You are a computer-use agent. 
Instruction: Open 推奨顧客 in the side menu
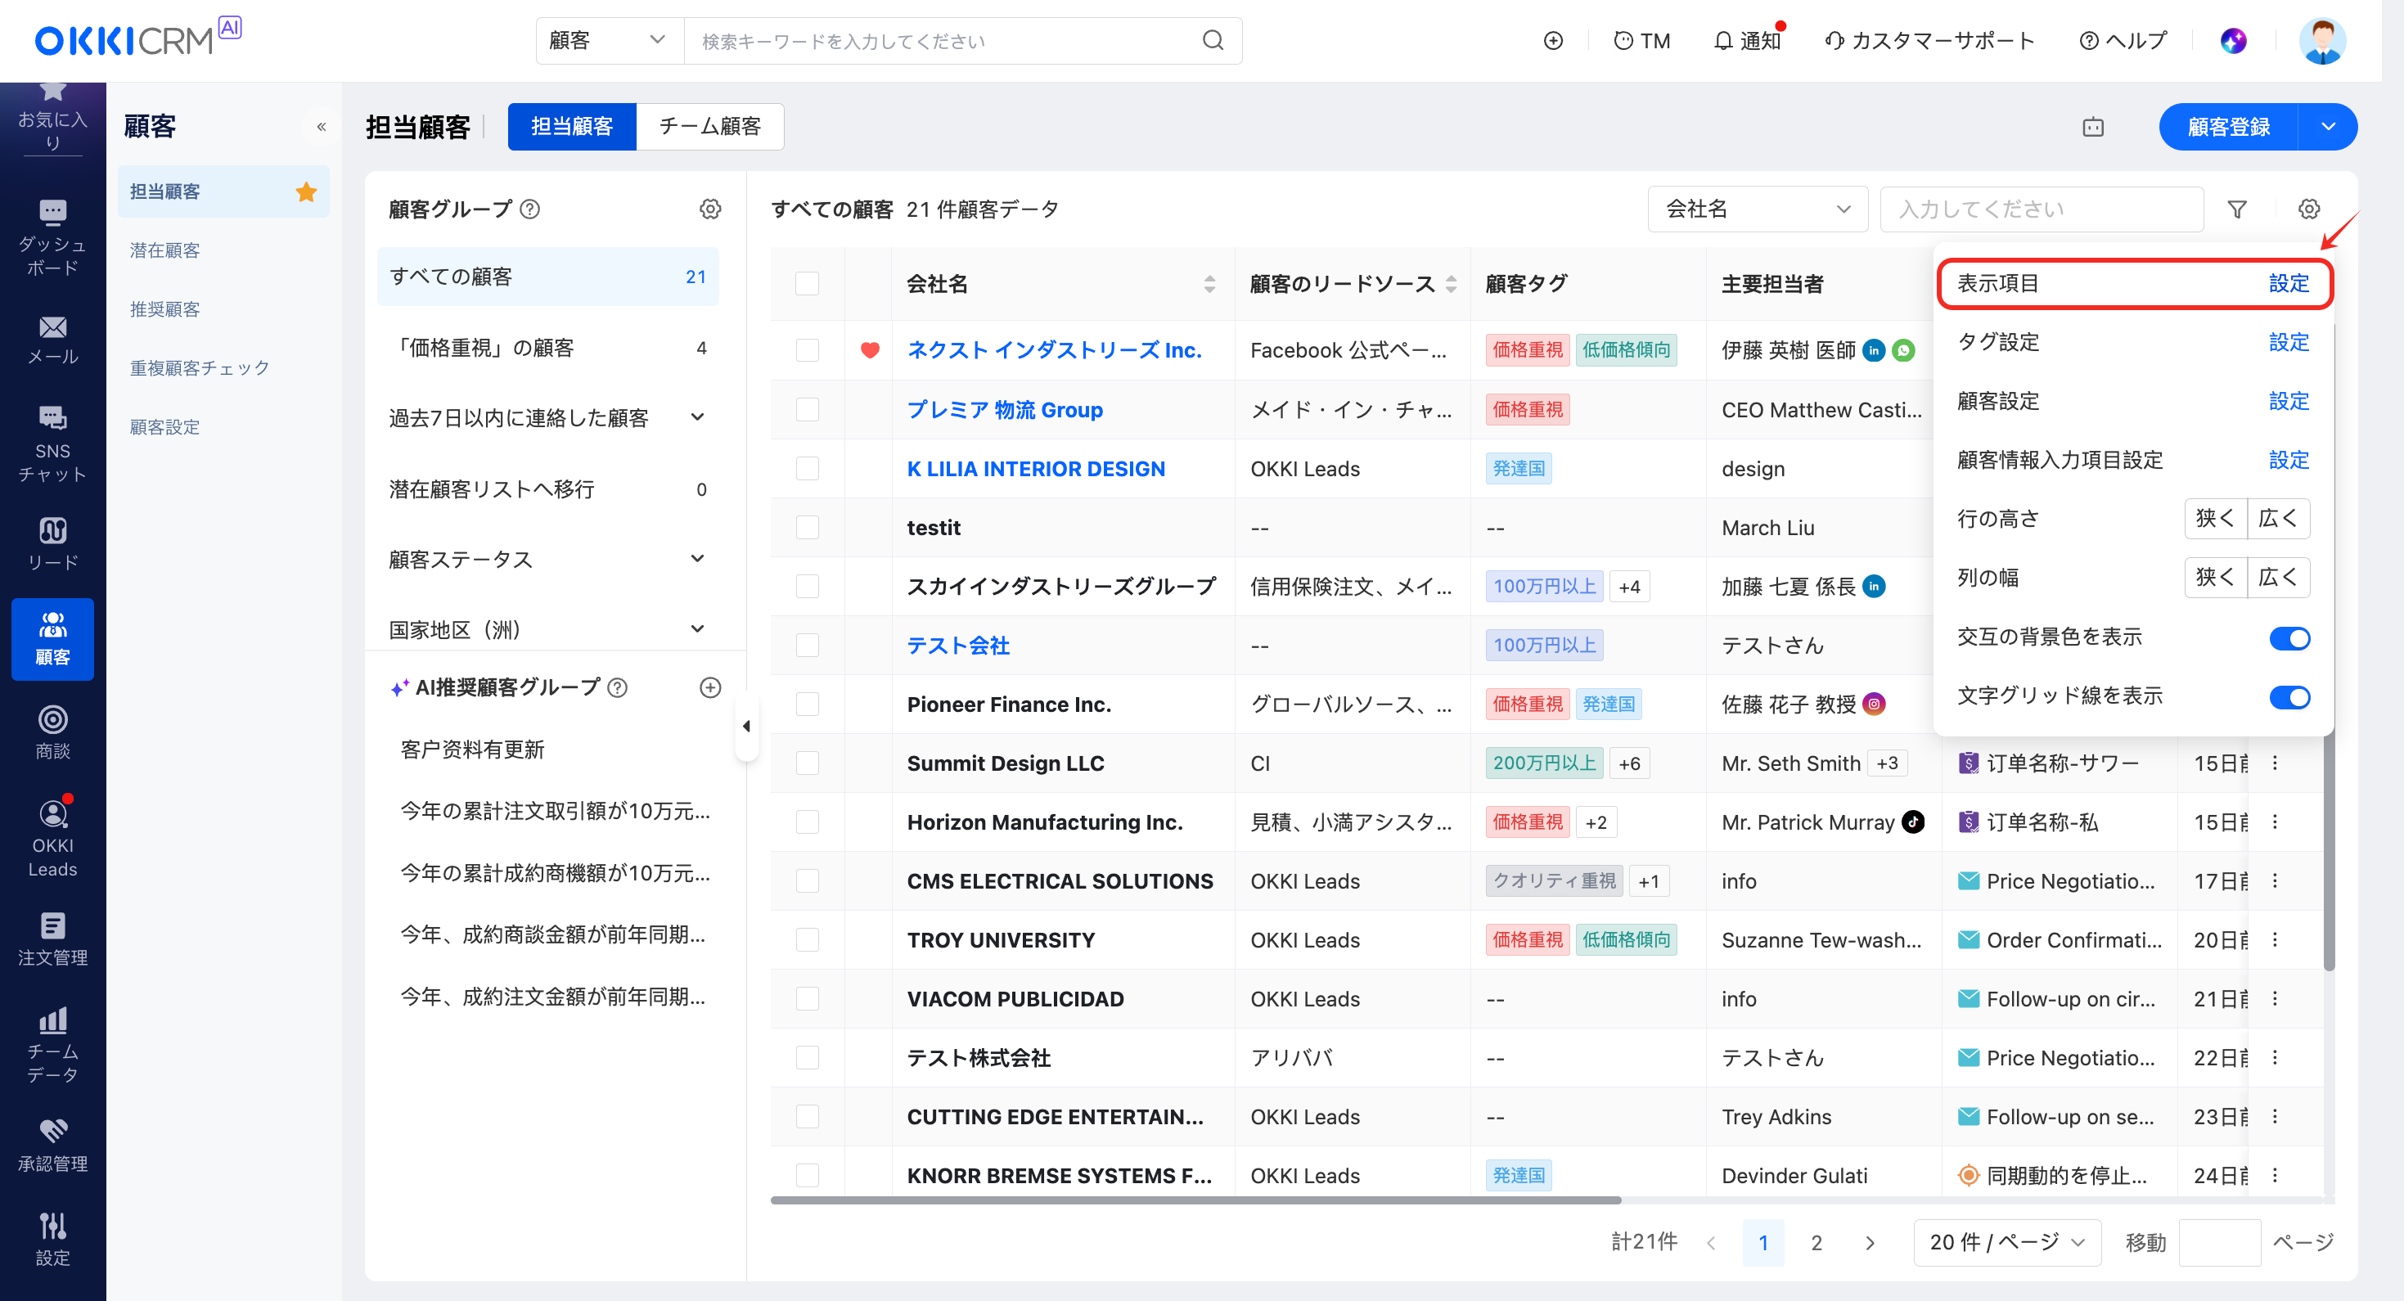coord(164,309)
